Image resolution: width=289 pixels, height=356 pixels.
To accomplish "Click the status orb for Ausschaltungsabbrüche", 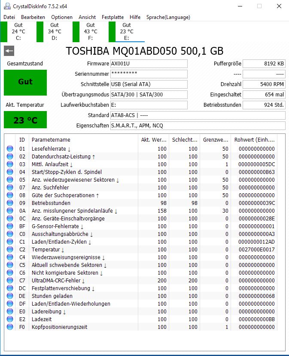I will 10,234.
